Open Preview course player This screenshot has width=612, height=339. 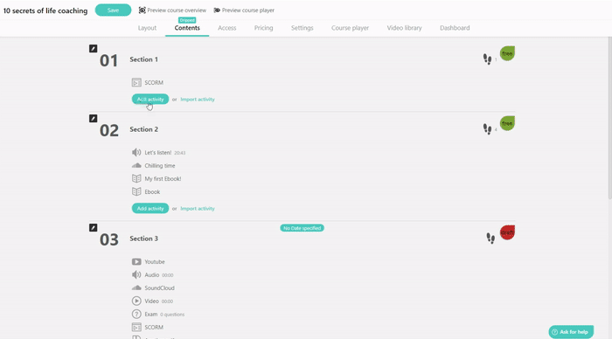click(x=244, y=10)
